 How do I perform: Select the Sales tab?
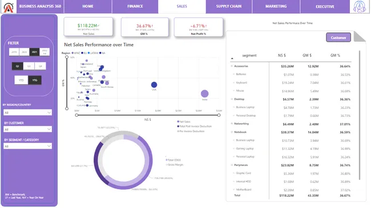pos(182,6)
